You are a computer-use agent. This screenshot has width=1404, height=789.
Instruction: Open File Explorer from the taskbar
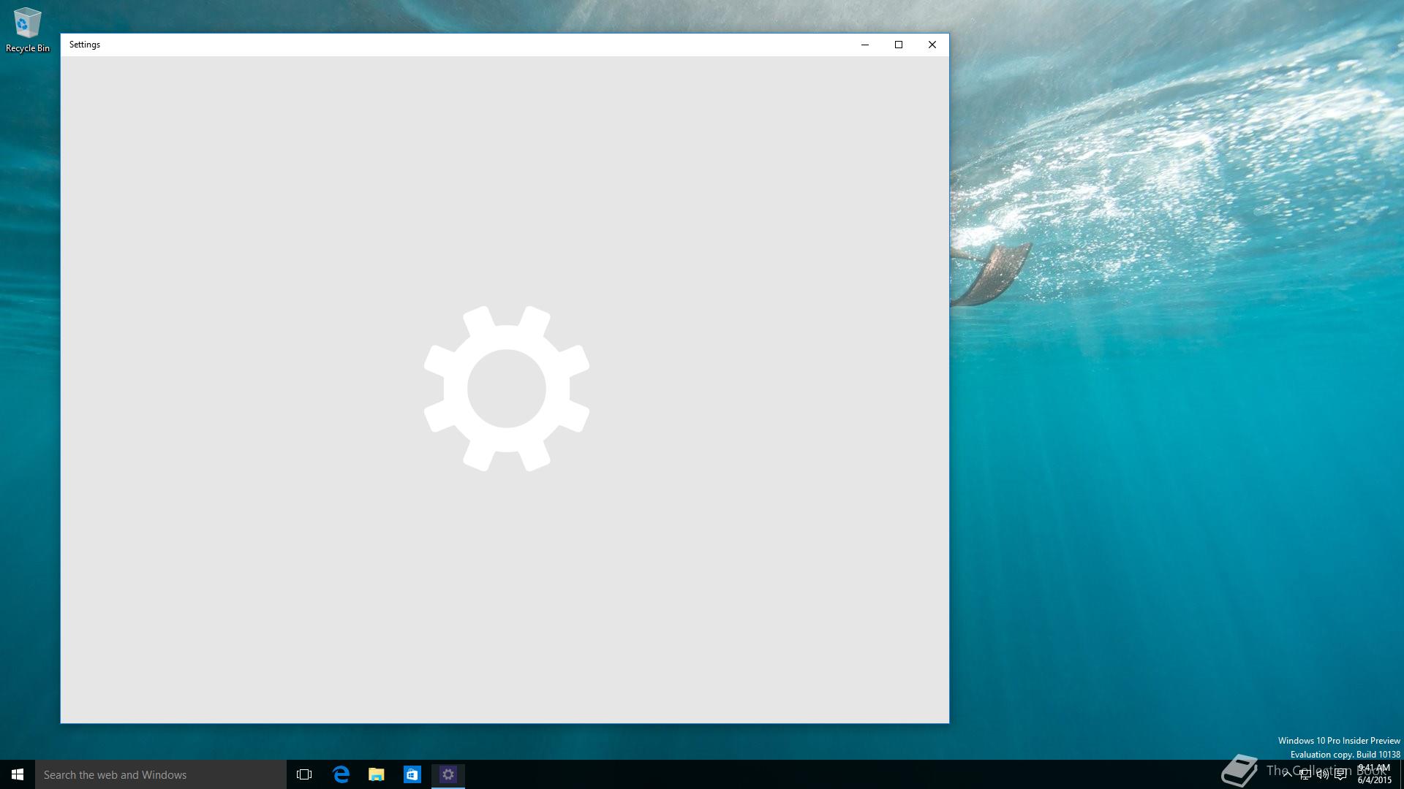(x=377, y=774)
